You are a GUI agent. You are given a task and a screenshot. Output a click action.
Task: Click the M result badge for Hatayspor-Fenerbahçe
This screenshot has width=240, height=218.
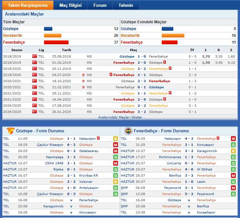[233, 139]
